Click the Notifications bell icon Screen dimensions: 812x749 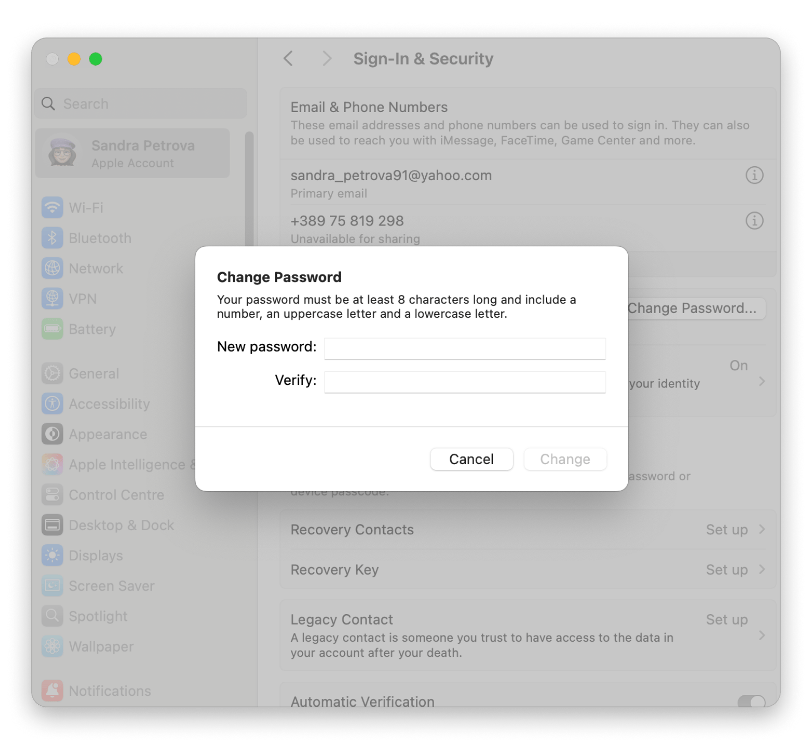click(52, 691)
